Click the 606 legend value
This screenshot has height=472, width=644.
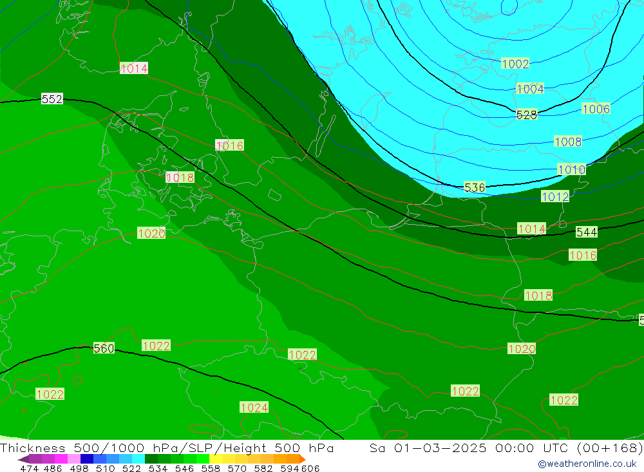coord(310,469)
